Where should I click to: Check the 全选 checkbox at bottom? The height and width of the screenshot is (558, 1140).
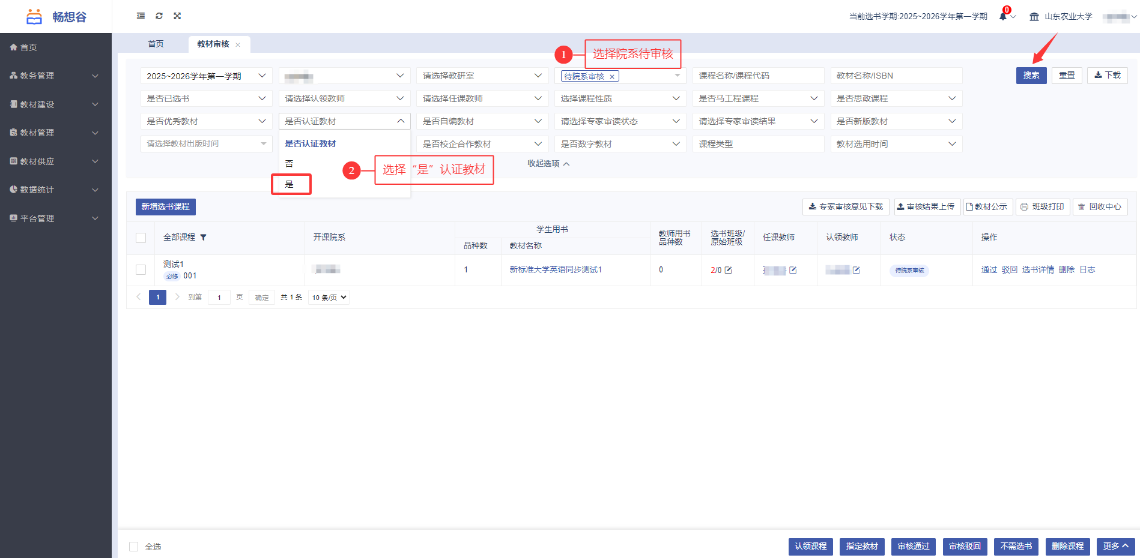tap(134, 547)
